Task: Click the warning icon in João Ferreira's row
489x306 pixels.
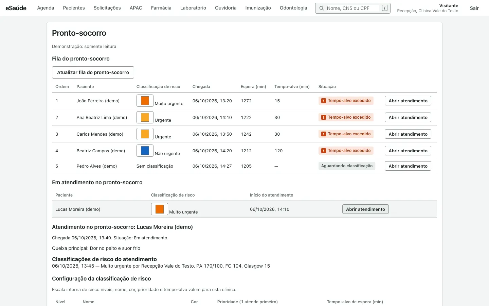Action: [x=324, y=101]
